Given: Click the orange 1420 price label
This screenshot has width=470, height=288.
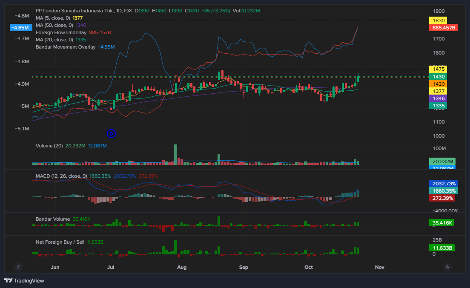Looking at the screenshot, I should click(438, 84).
